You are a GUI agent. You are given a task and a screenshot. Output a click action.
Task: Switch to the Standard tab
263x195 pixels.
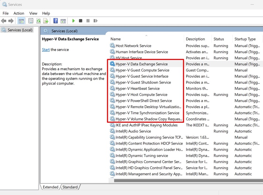tap(70, 187)
